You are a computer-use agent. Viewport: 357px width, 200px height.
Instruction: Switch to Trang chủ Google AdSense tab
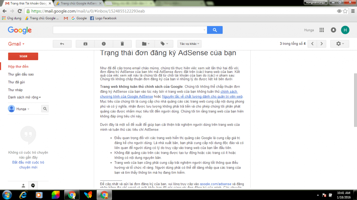79,4
